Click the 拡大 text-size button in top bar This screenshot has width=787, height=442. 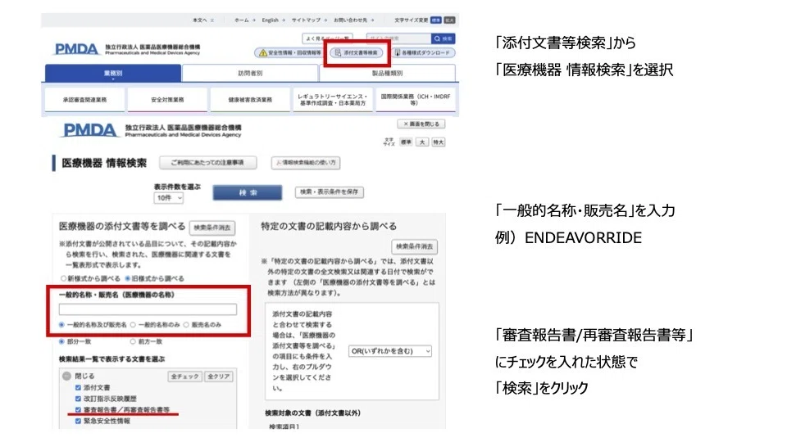tap(450, 20)
